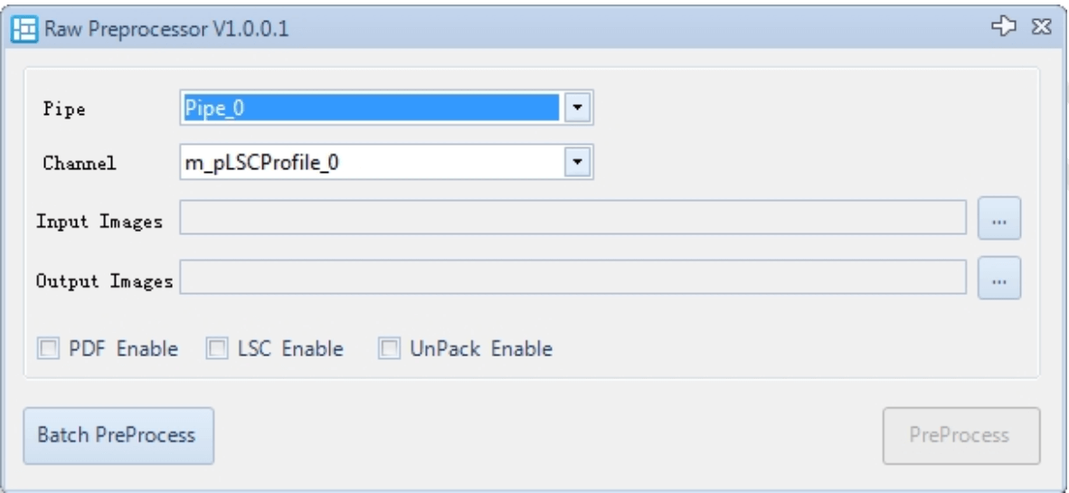Focus the Output Images path field
The height and width of the screenshot is (493, 1069).
point(575,278)
